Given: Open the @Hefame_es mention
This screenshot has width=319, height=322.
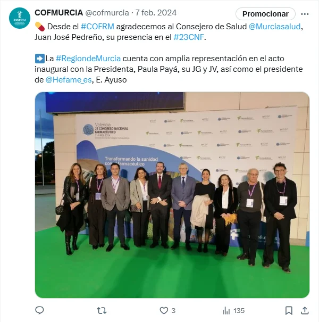Looking at the screenshot, I should (x=69, y=80).
